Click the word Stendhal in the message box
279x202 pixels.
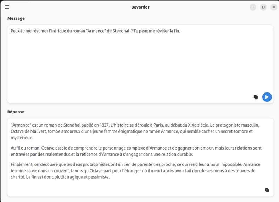tap(121, 31)
